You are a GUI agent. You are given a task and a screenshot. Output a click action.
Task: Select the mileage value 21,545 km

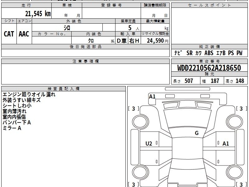click(x=38, y=14)
